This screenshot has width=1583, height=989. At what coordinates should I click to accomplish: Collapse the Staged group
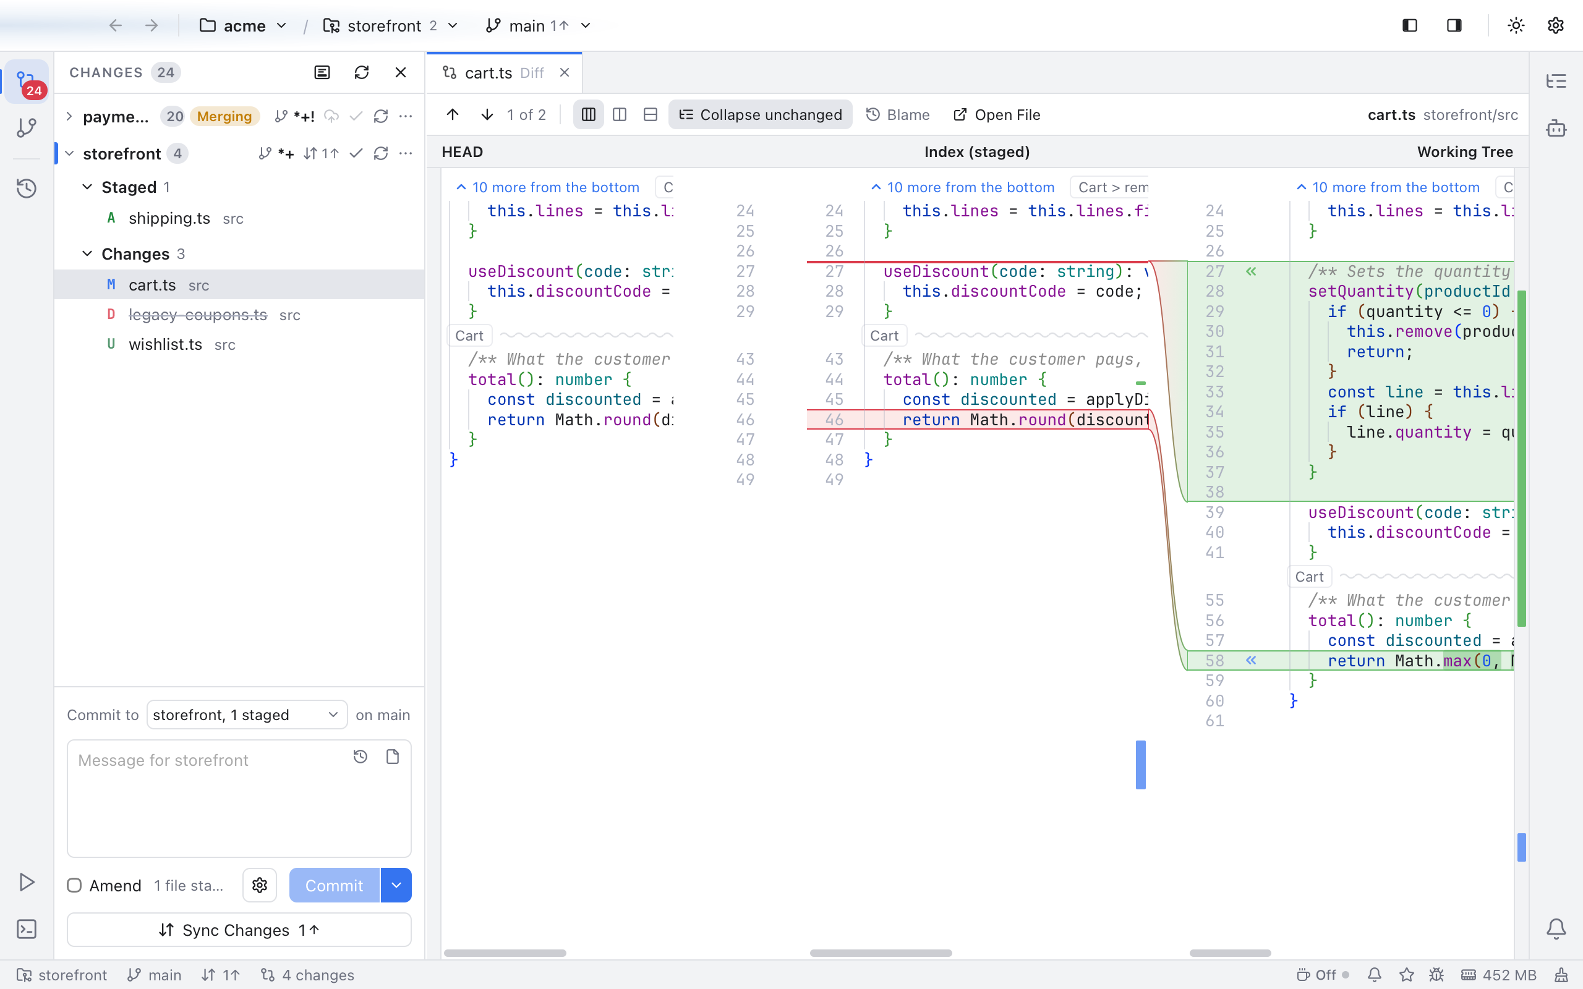click(87, 187)
